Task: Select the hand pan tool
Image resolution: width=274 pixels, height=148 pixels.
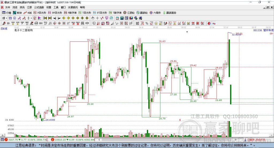Action: tap(93, 18)
